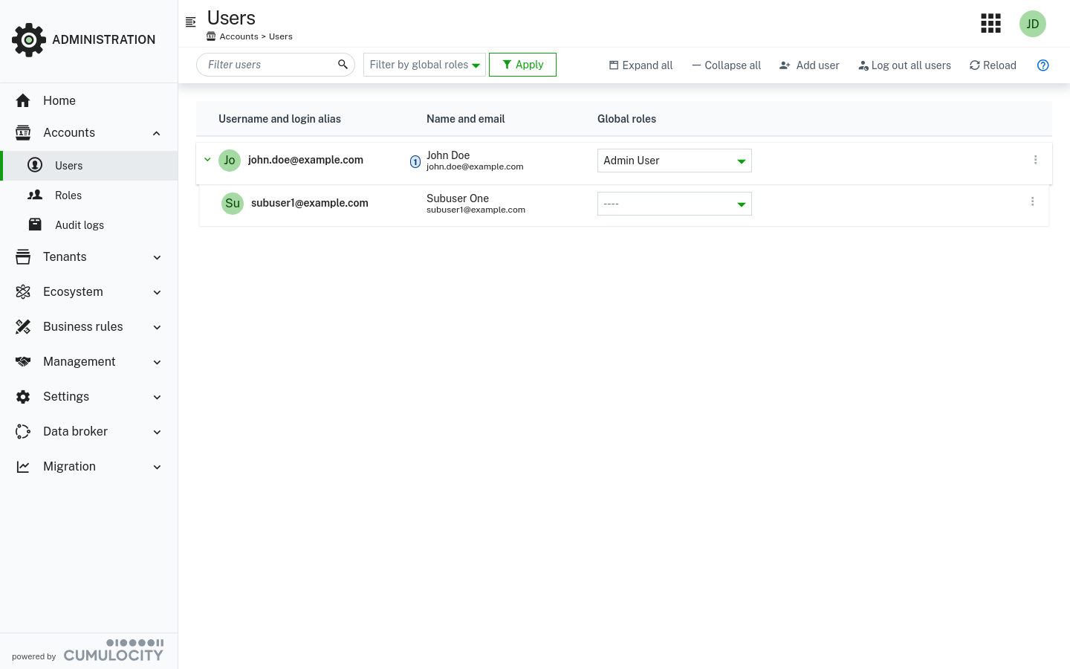Open the application switcher grid icon
The width and height of the screenshot is (1070, 669).
990,24
